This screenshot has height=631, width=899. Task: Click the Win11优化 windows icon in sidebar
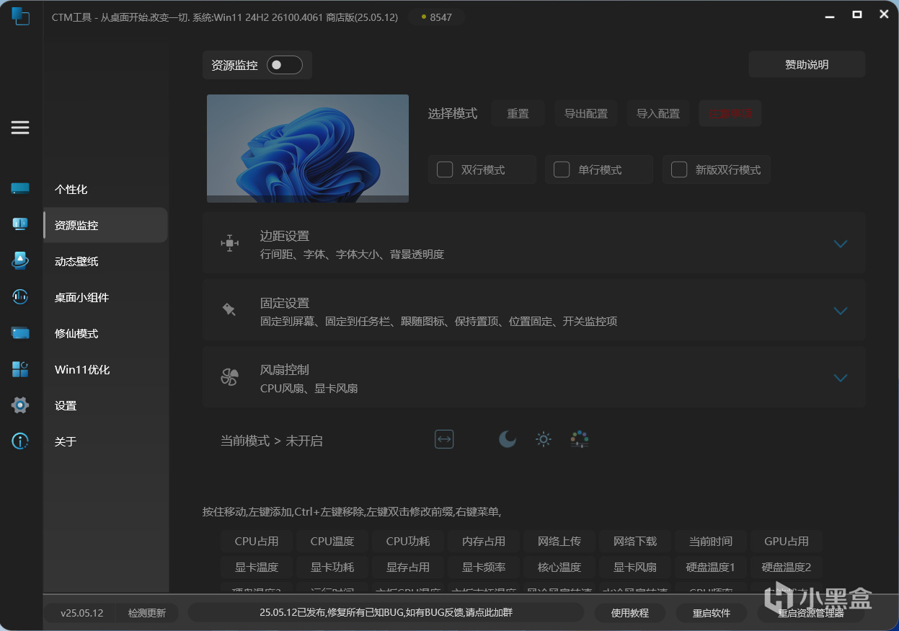pyautogui.click(x=20, y=369)
